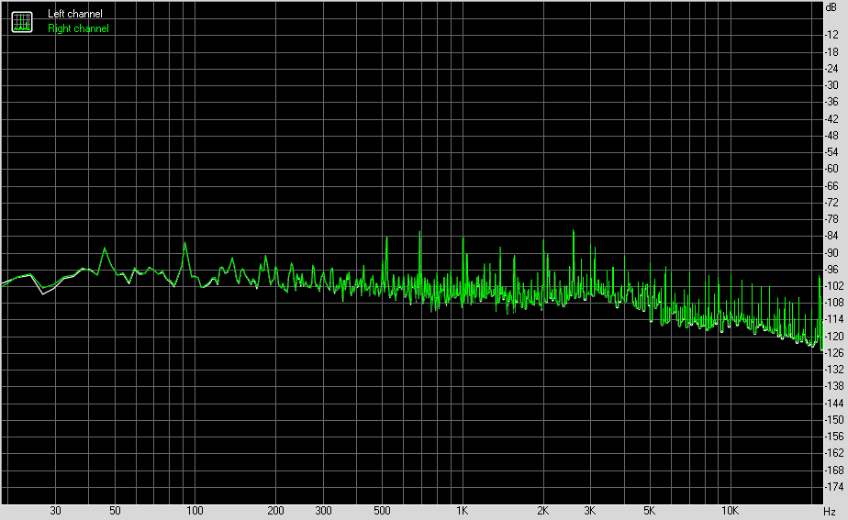This screenshot has width=848, height=520.
Task: Click the Hz axis unit label
Action: point(830,511)
